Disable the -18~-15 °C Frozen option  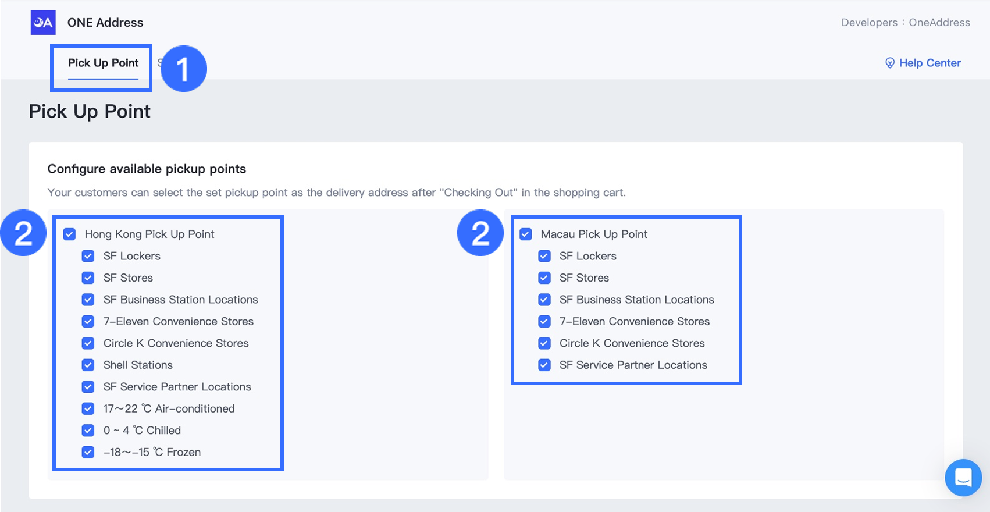click(x=88, y=453)
